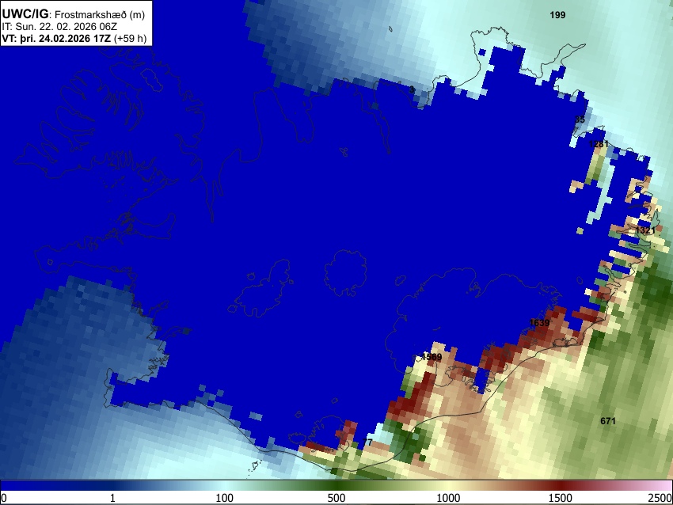Click the color scale tick labeled 500
The image size is (673, 505).
pyautogui.click(x=336, y=498)
